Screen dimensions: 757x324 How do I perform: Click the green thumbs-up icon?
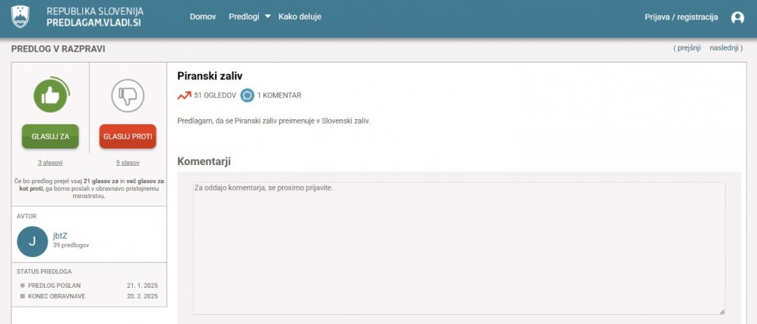click(x=51, y=95)
